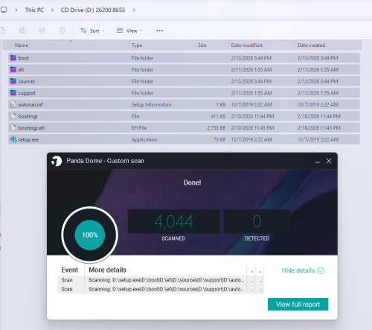Image resolution: width=372 pixels, height=330 pixels.
Task: Click Panda Dome logo in title bar
Action: (x=57, y=161)
